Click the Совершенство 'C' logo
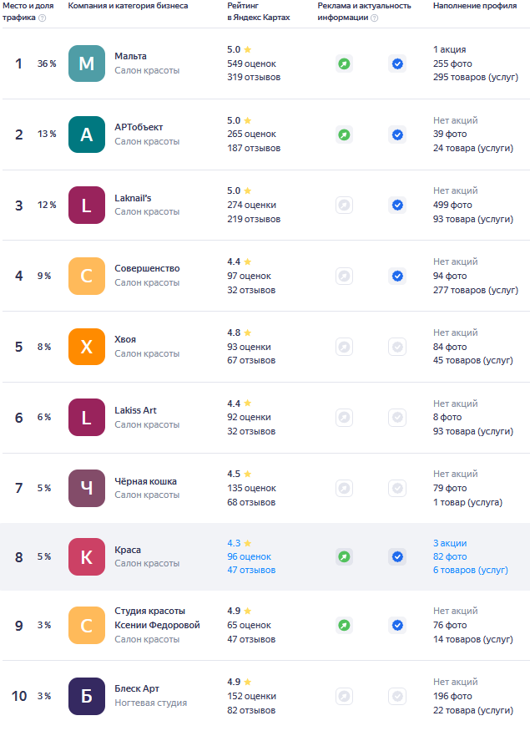 87,276
